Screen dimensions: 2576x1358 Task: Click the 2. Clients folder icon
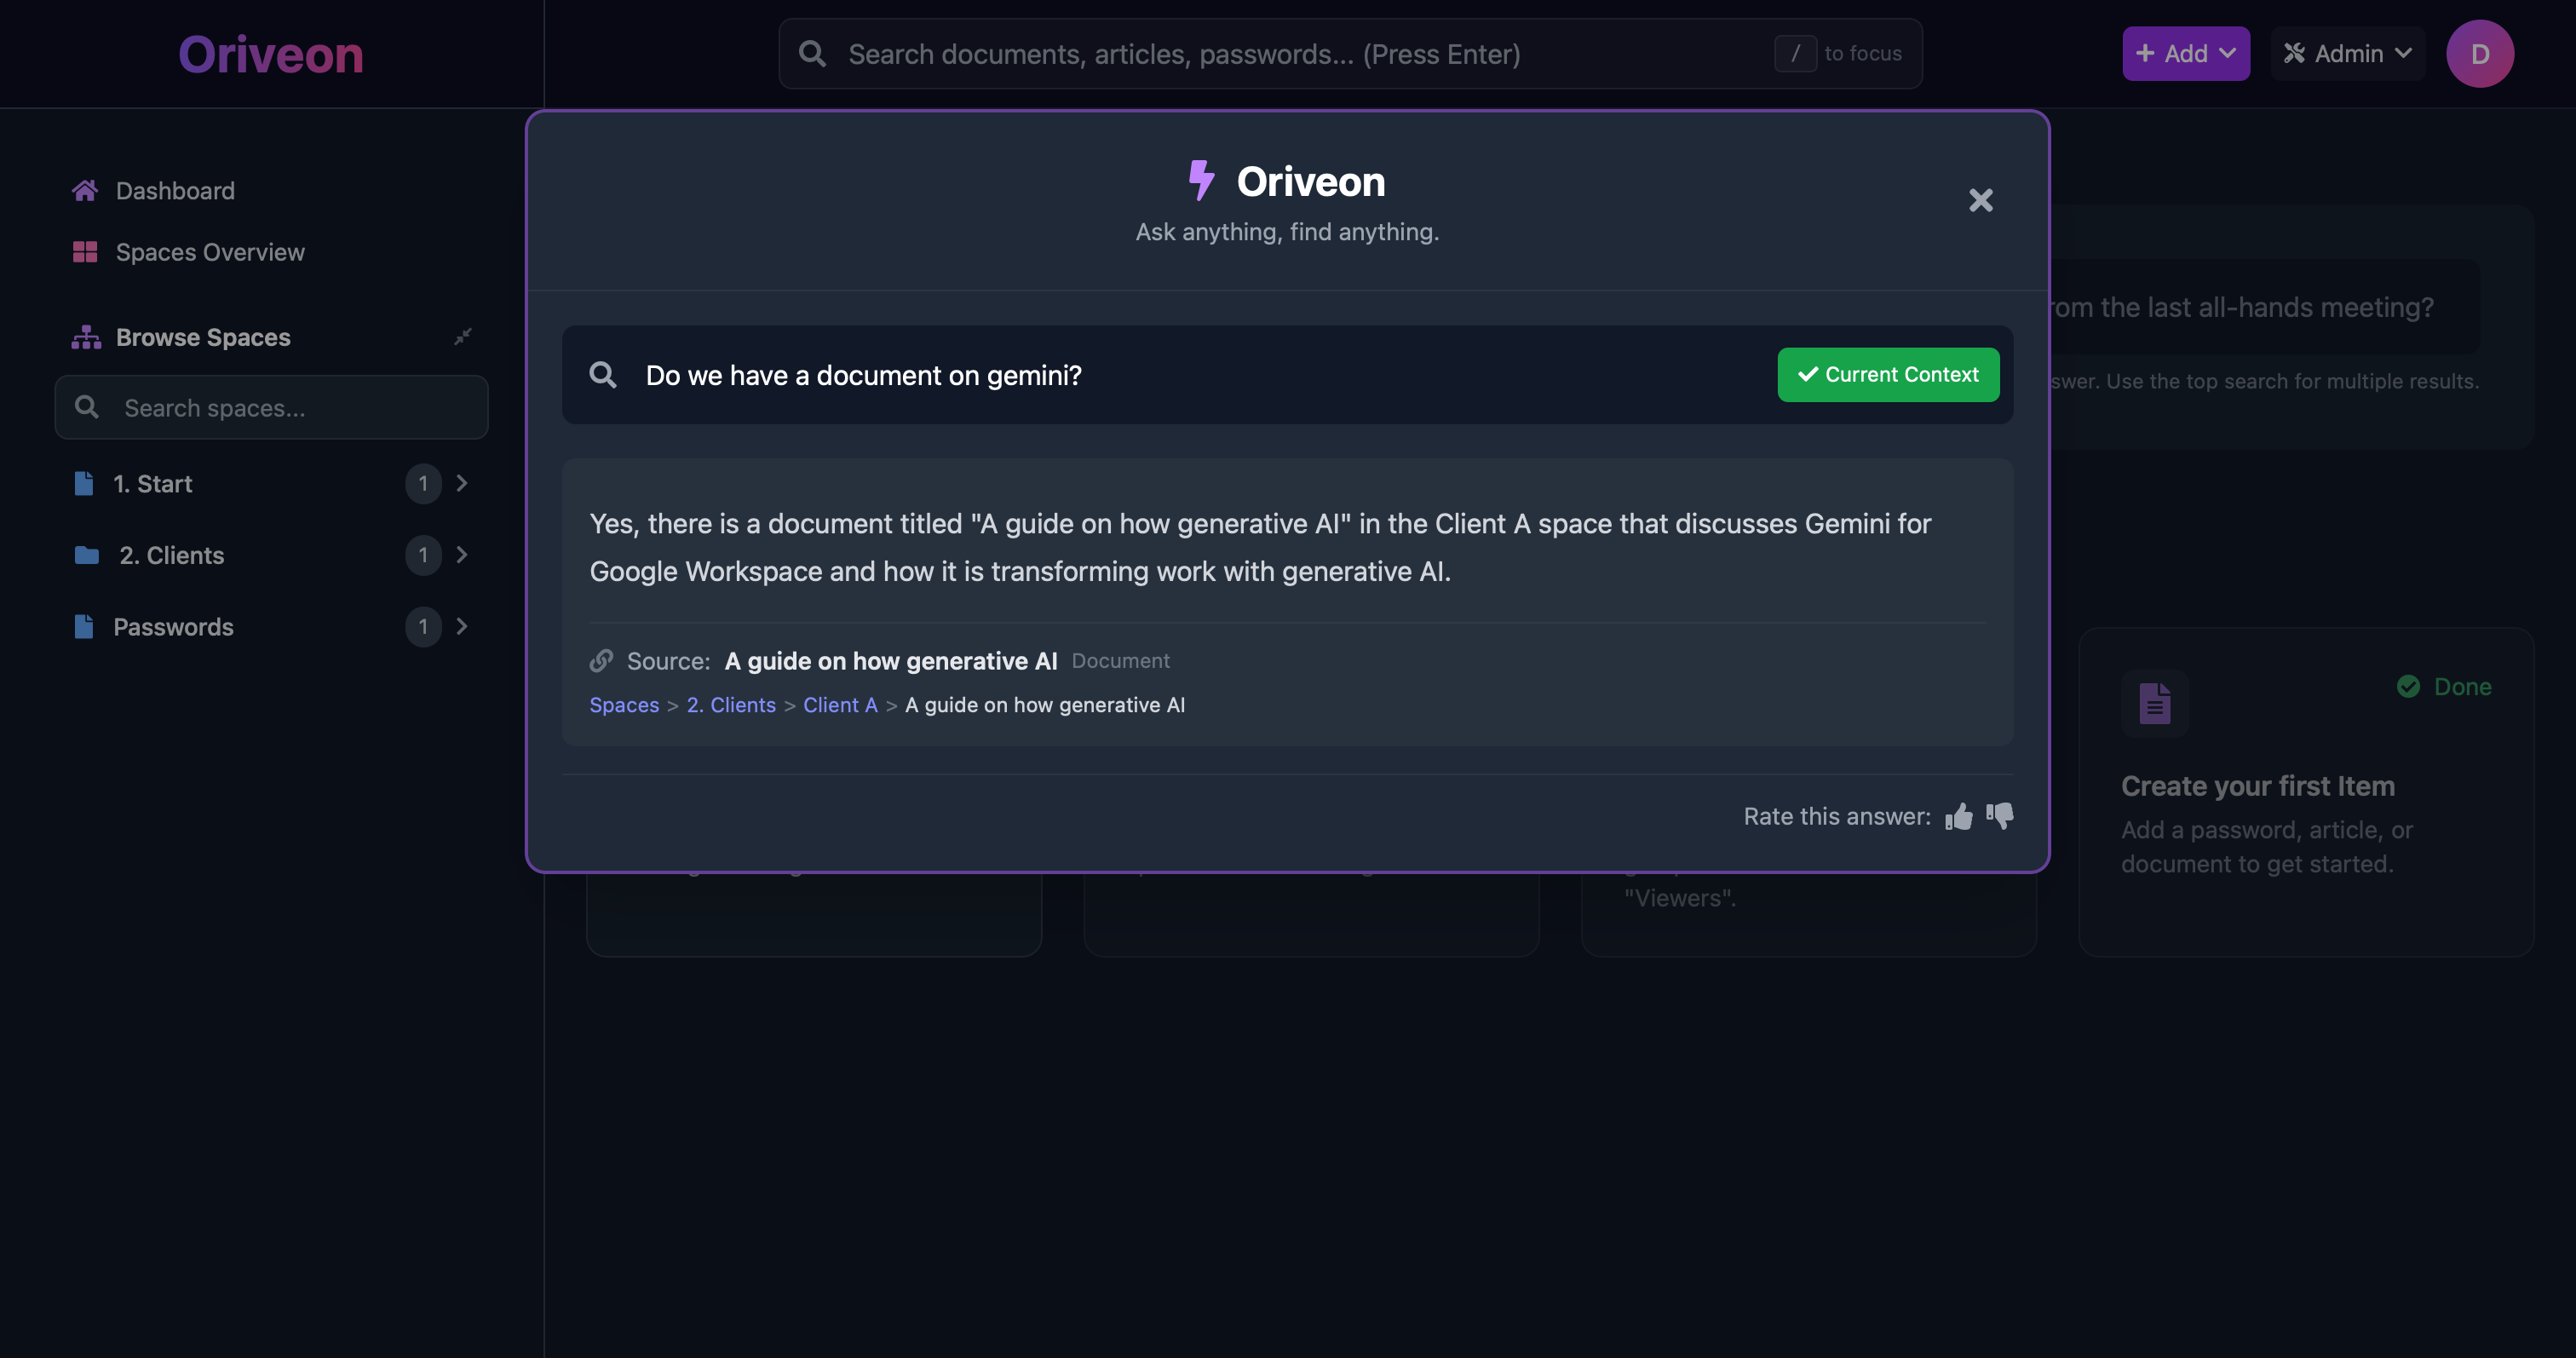click(x=87, y=555)
